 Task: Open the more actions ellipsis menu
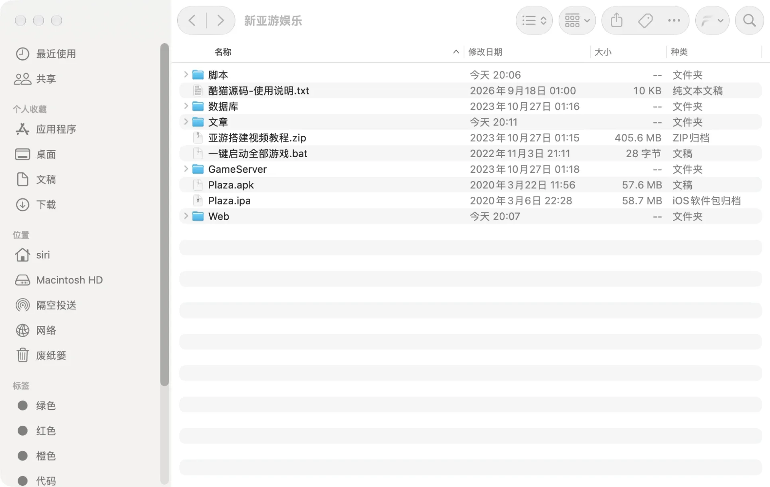[x=674, y=20]
